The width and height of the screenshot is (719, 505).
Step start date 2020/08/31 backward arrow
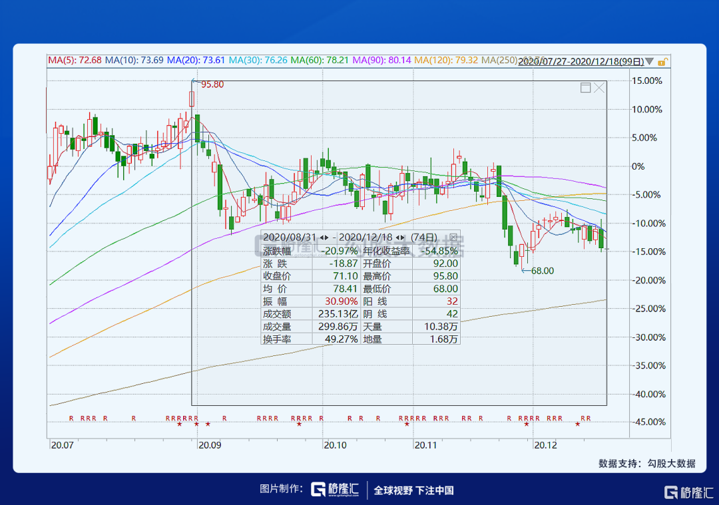tap(322, 238)
